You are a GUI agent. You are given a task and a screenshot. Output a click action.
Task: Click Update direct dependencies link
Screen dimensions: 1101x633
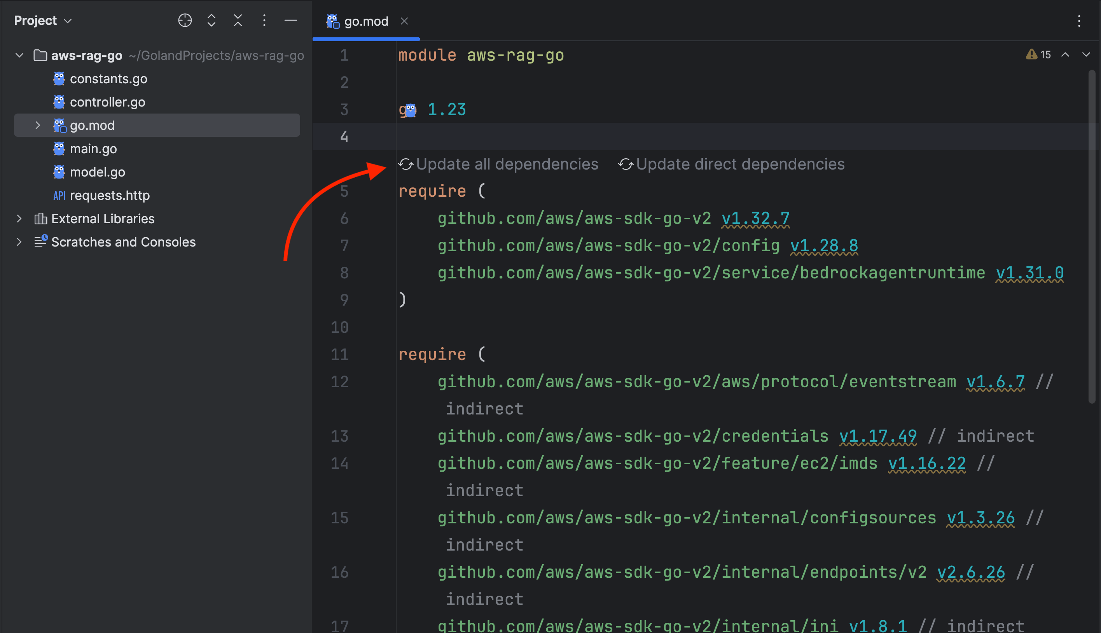[x=740, y=164]
